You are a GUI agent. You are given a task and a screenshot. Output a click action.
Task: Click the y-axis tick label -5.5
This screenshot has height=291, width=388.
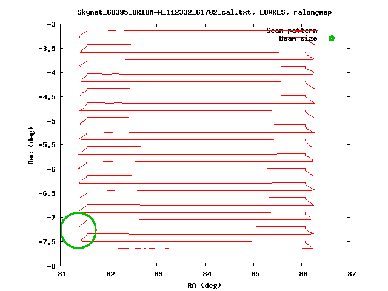(47, 145)
